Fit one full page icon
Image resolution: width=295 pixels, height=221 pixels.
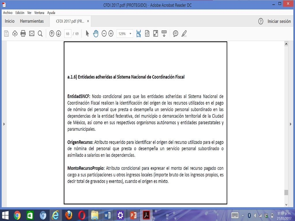point(147,33)
